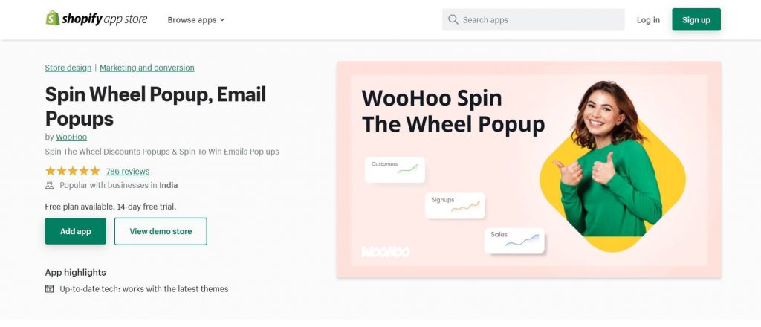Click the Sales chart card

514,241
